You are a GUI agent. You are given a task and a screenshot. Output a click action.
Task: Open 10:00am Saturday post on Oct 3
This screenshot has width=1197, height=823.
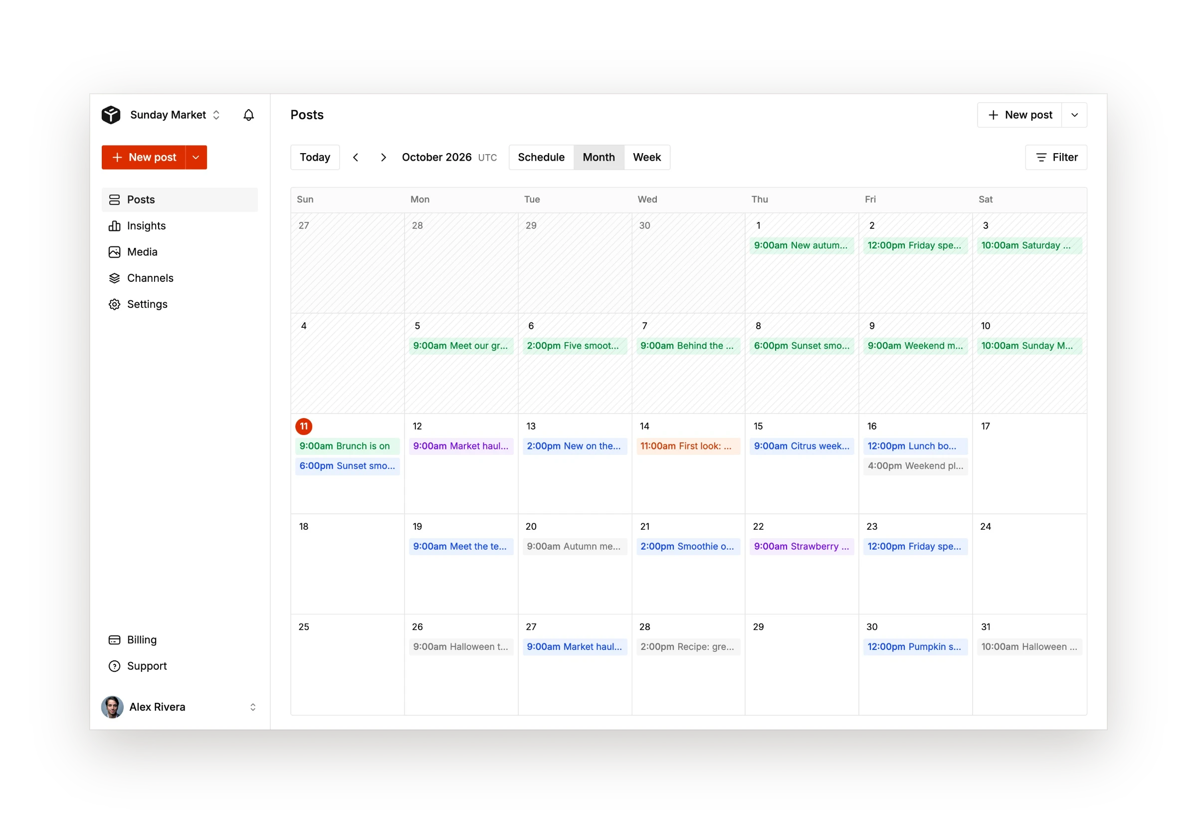point(1029,245)
